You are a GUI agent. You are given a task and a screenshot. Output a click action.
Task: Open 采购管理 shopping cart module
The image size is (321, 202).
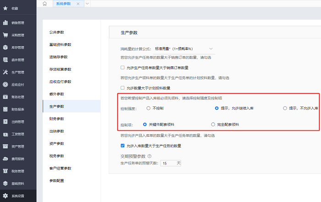click(17, 35)
